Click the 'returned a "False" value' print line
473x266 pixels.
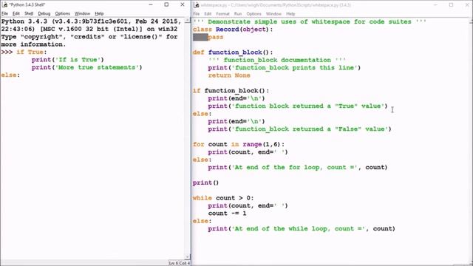pos(299,129)
